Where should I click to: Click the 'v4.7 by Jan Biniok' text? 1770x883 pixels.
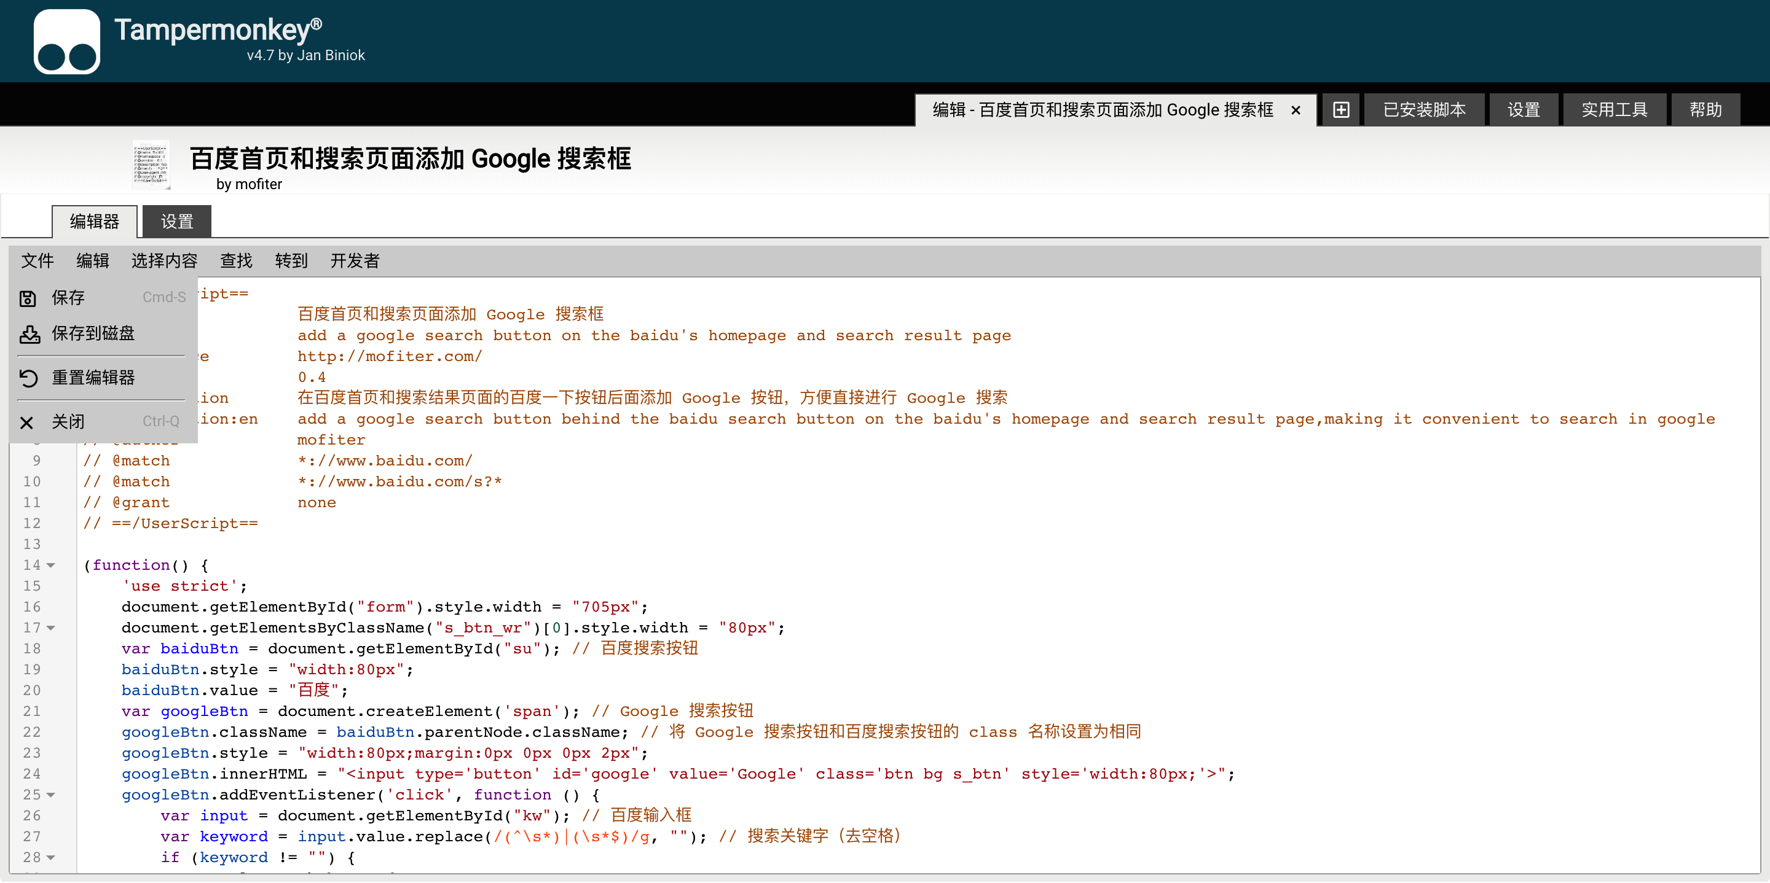[306, 55]
